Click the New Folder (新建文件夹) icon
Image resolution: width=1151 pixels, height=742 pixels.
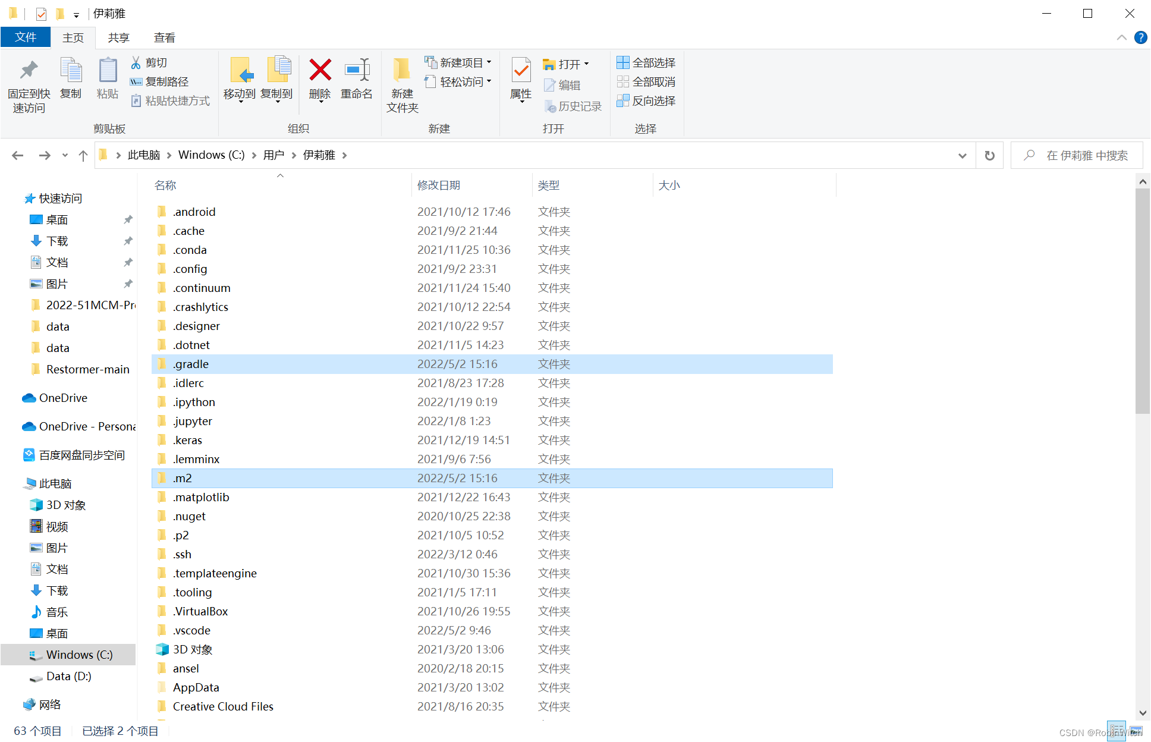pos(402,71)
